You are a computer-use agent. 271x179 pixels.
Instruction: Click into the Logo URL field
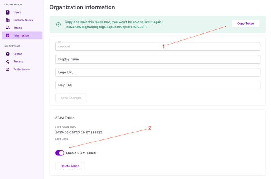158,72
